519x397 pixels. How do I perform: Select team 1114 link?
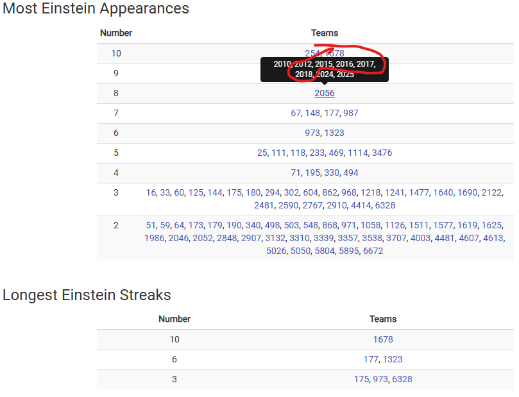[x=358, y=153]
